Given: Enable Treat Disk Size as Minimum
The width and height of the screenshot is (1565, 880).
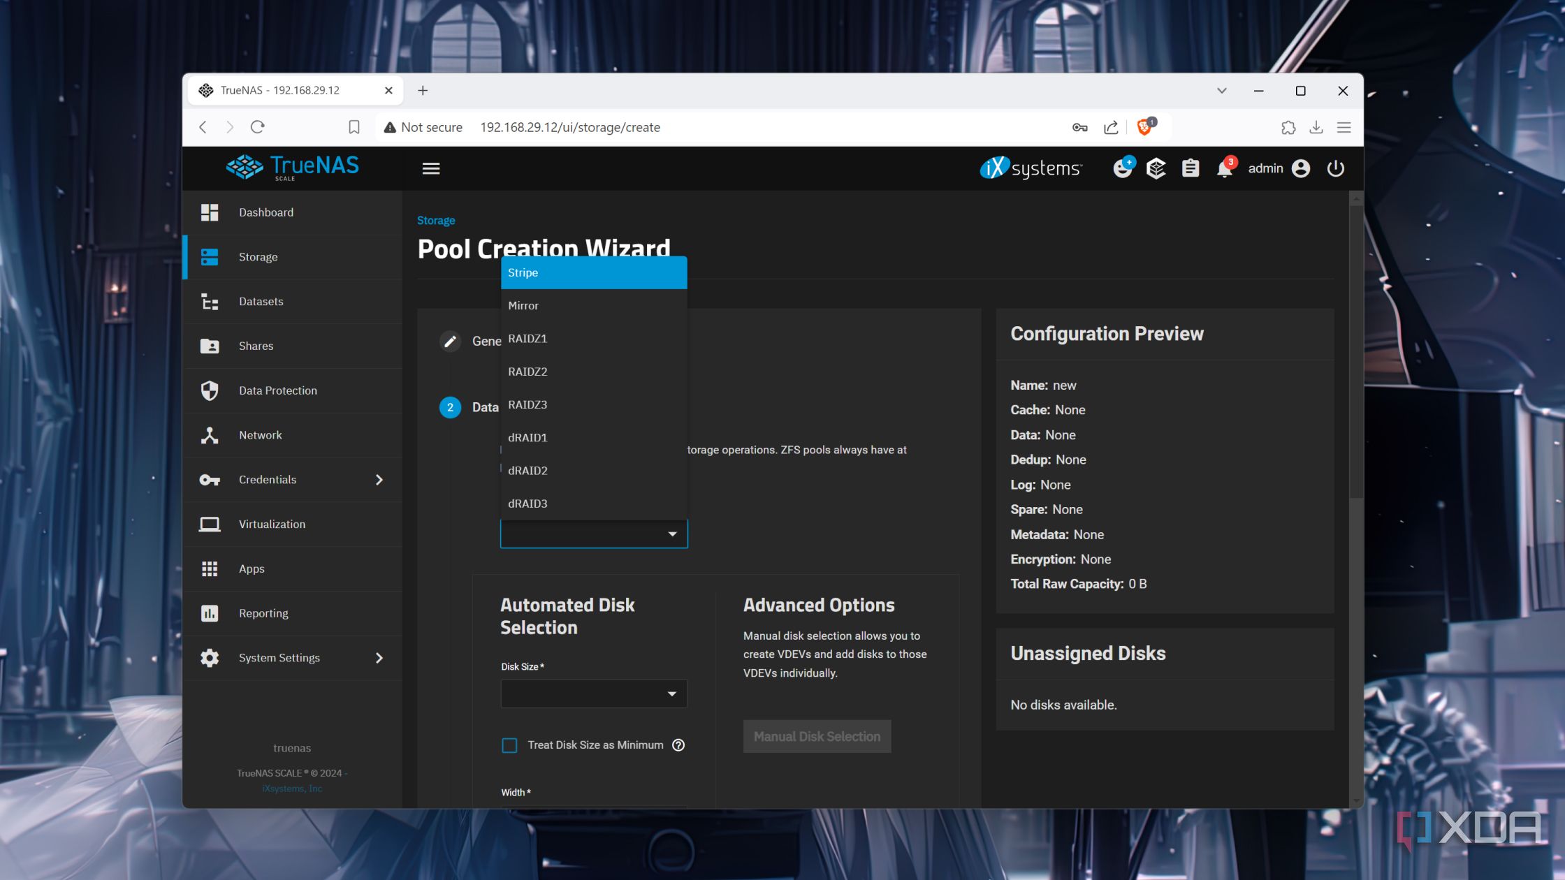Looking at the screenshot, I should click(x=510, y=745).
